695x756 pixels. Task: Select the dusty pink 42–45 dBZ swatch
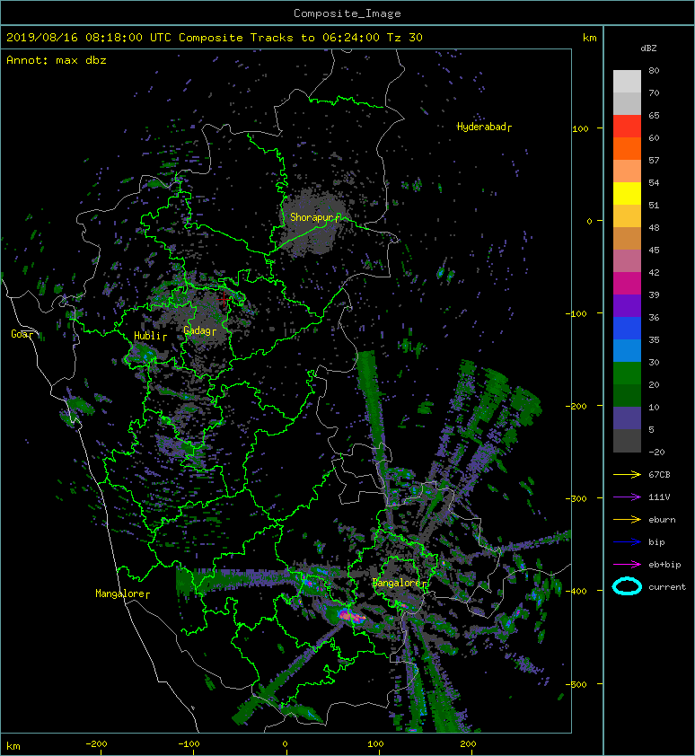627,261
